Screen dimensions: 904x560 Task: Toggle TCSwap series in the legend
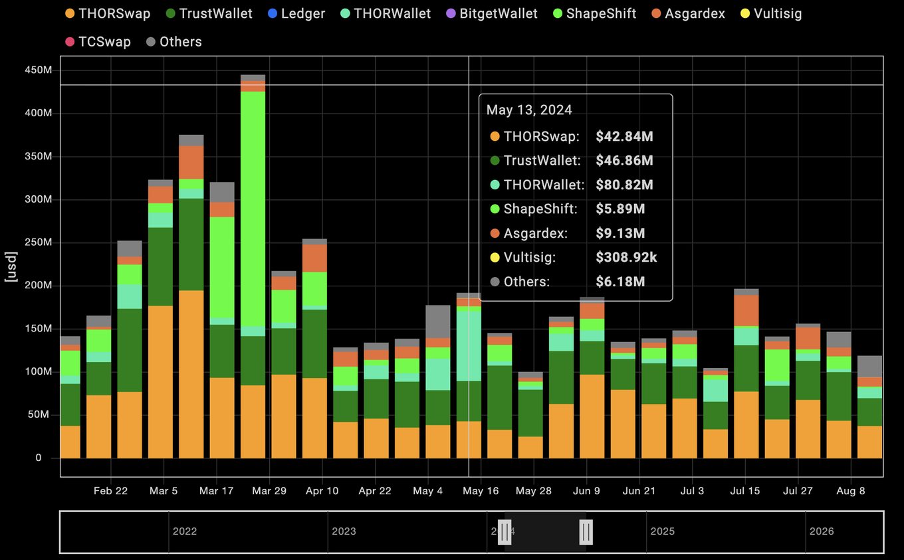(98, 42)
